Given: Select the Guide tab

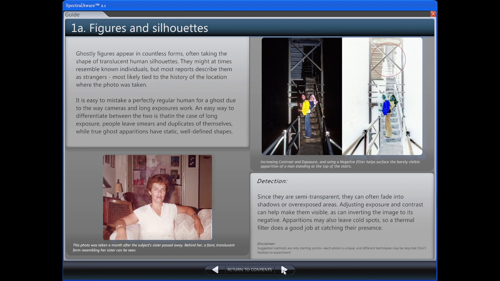Looking at the screenshot, I should [x=72, y=14].
